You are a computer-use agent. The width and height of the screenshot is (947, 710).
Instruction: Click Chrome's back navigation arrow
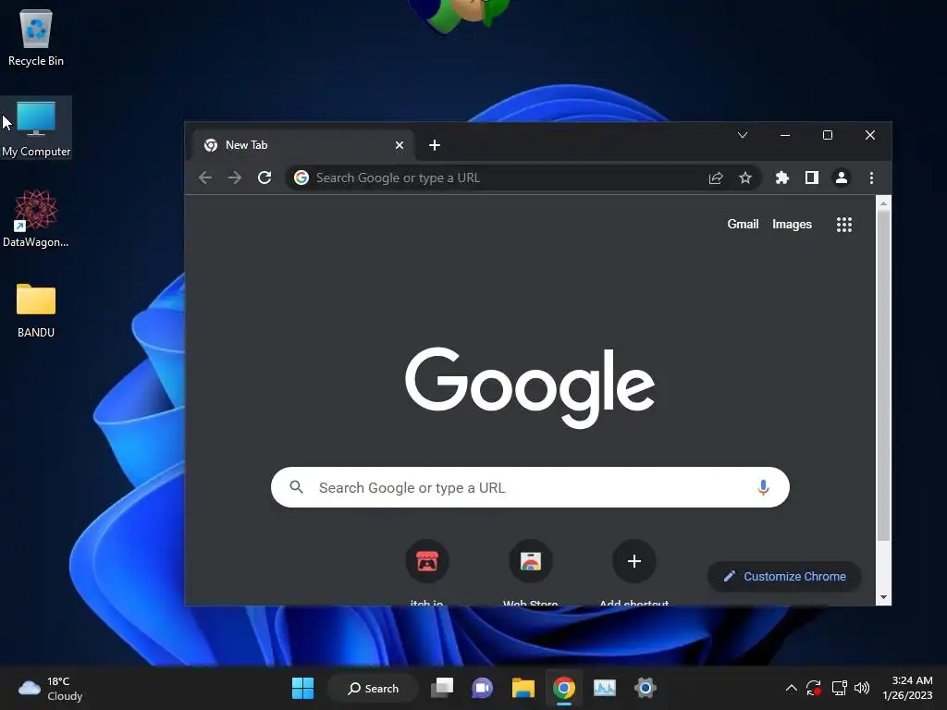tap(205, 177)
